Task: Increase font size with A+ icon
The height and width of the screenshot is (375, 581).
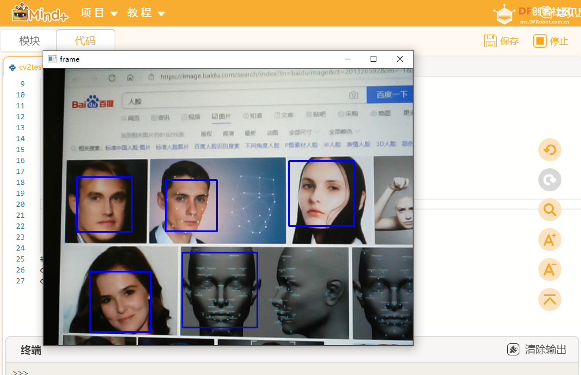Action: click(549, 240)
